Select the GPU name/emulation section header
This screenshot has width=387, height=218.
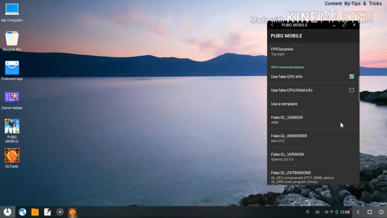click(287, 67)
